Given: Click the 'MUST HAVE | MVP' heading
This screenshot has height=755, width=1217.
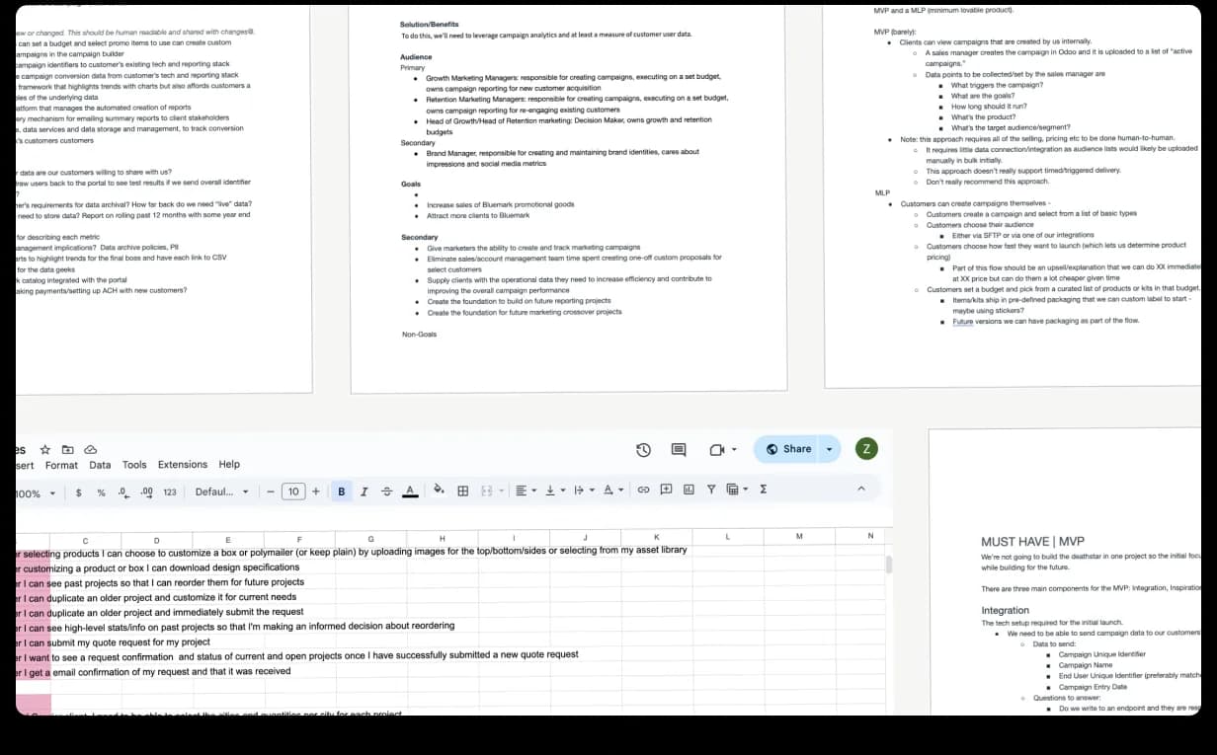Looking at the screenshot, I should coord(1032,542).
